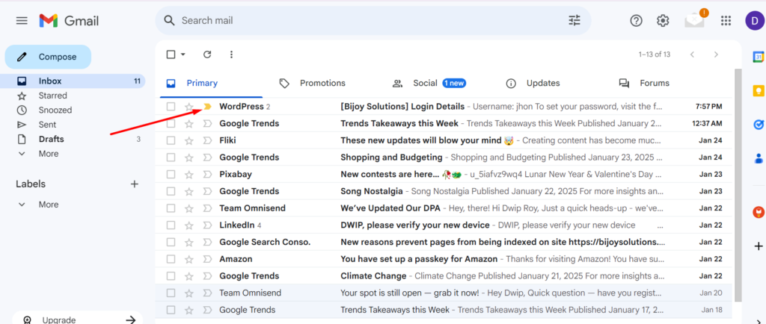Click the search options filter icon

574,20
